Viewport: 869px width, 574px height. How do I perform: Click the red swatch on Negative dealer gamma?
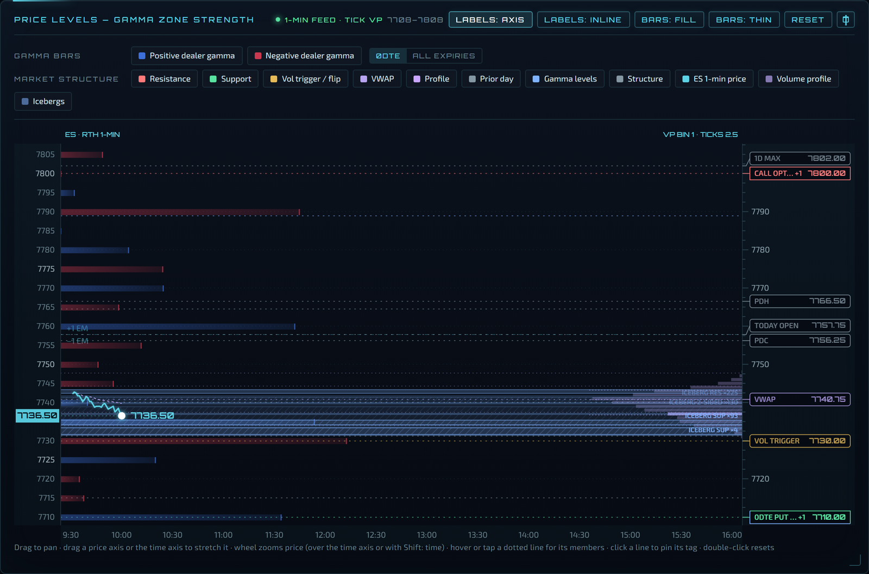point(258,56)
